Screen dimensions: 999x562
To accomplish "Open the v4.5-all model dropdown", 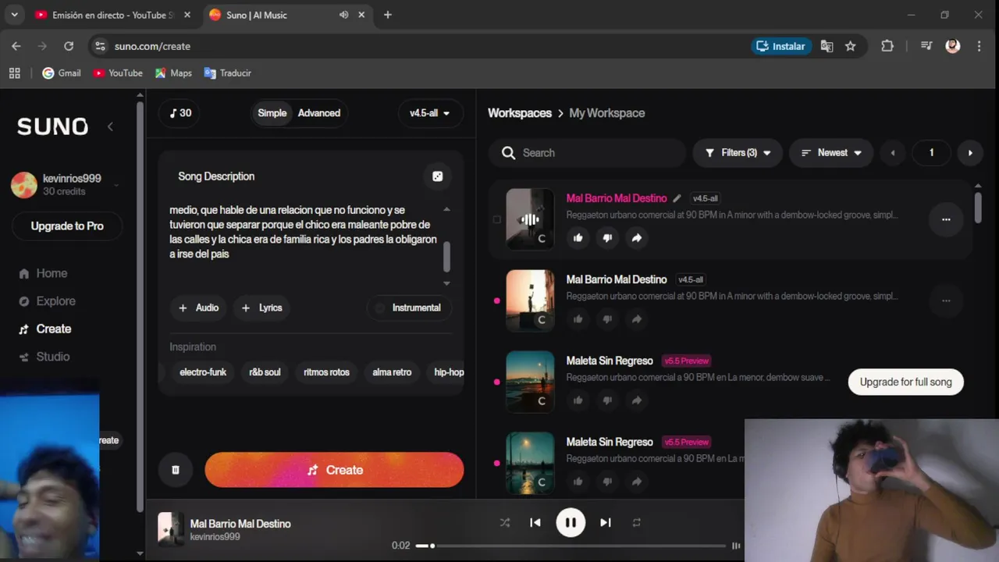I will click(430, 113).
